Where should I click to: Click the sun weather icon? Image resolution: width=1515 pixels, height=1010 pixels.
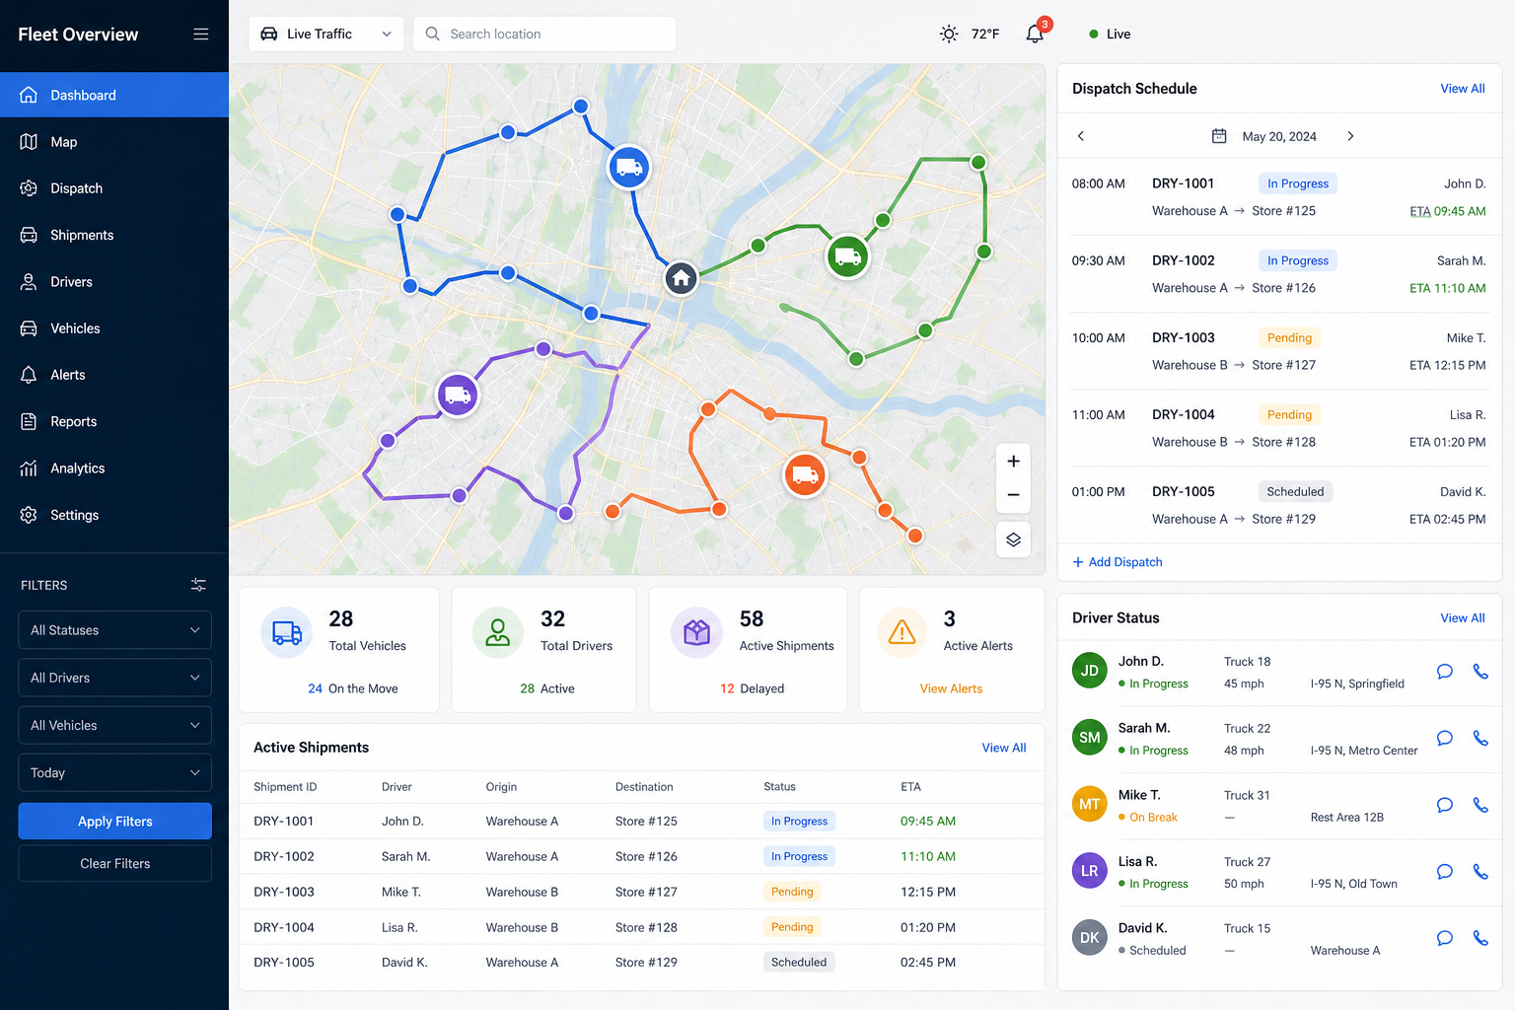coord(949,34)
